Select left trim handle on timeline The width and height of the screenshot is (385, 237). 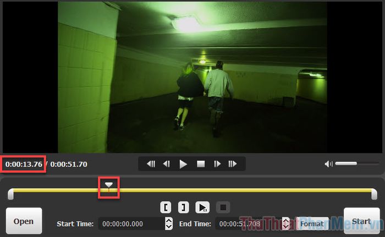(x=10, y=194)
